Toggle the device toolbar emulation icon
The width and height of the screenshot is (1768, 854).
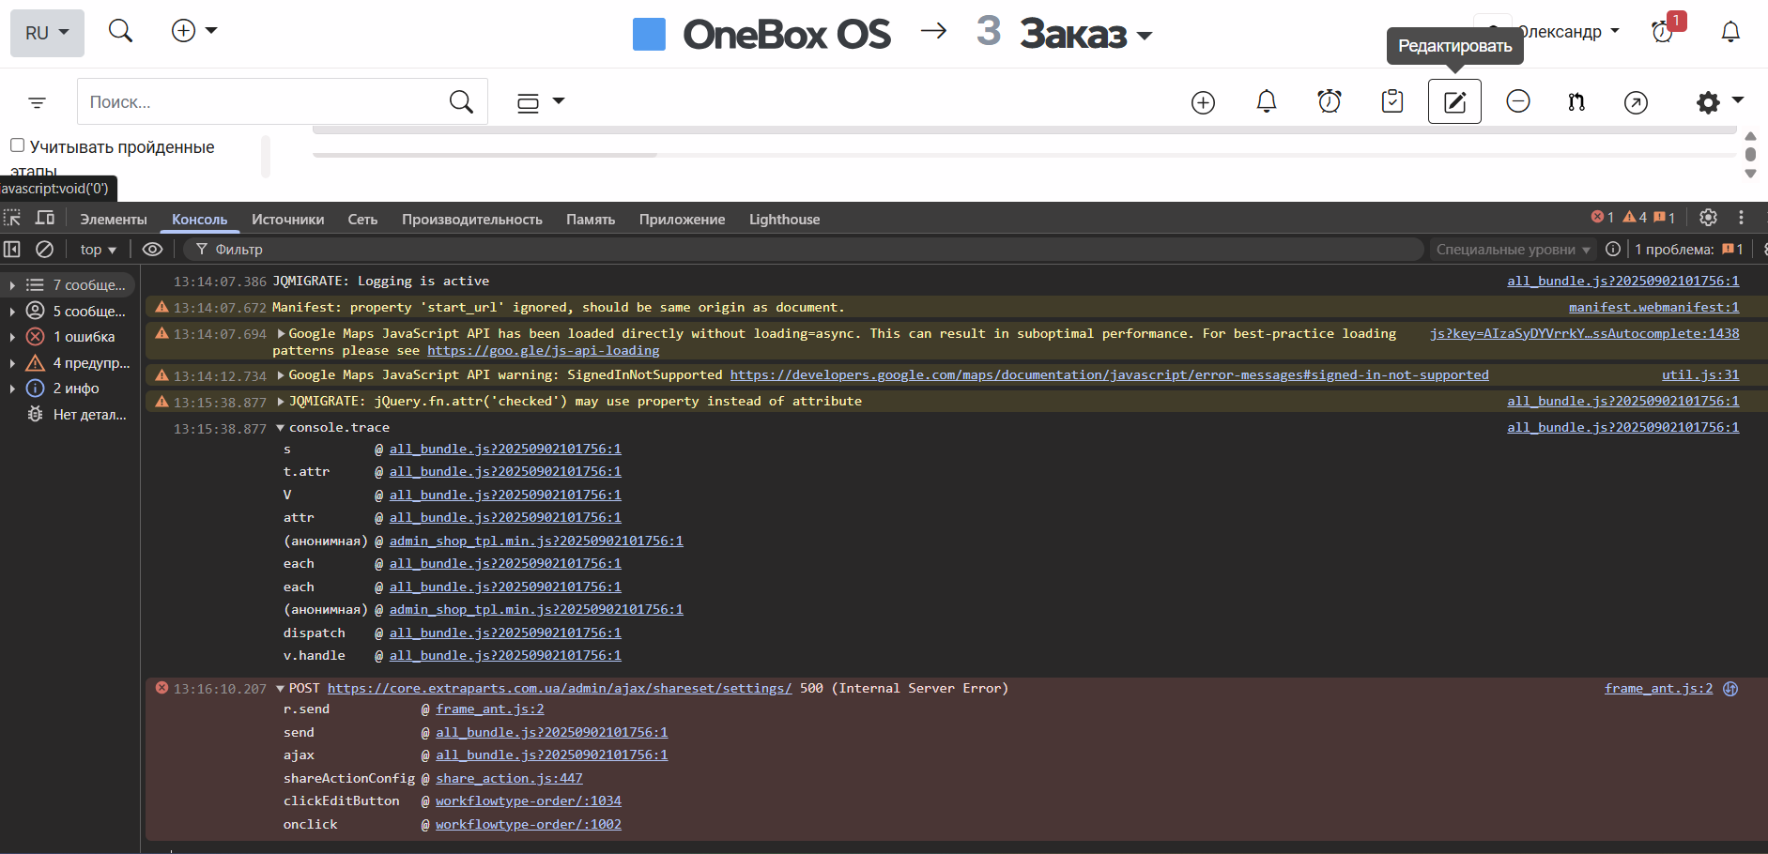(45, 219)
